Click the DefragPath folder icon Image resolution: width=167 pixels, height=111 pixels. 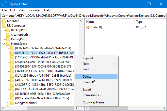pyautogui.click(x=8, y=39)
